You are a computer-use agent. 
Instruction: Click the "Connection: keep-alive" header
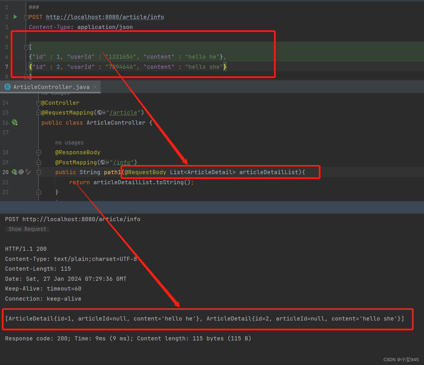(43, 299)
